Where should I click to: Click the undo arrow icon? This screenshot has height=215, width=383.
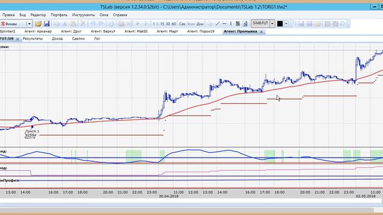coord(93,24)
